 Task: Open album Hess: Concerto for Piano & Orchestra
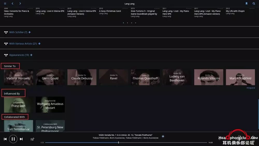coord(17,12)
